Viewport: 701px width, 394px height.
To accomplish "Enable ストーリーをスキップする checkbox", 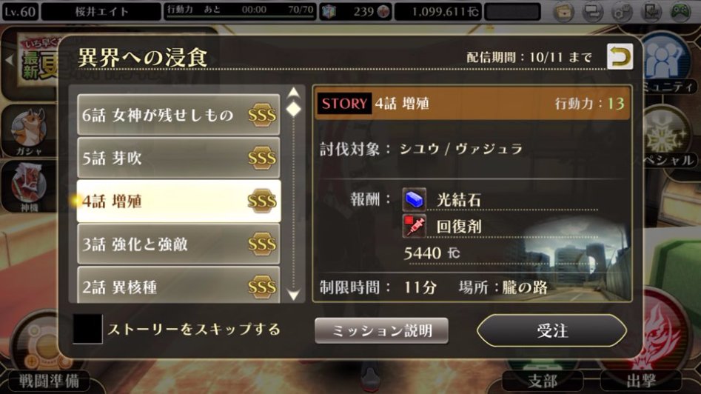I will [x=87, y=329].
